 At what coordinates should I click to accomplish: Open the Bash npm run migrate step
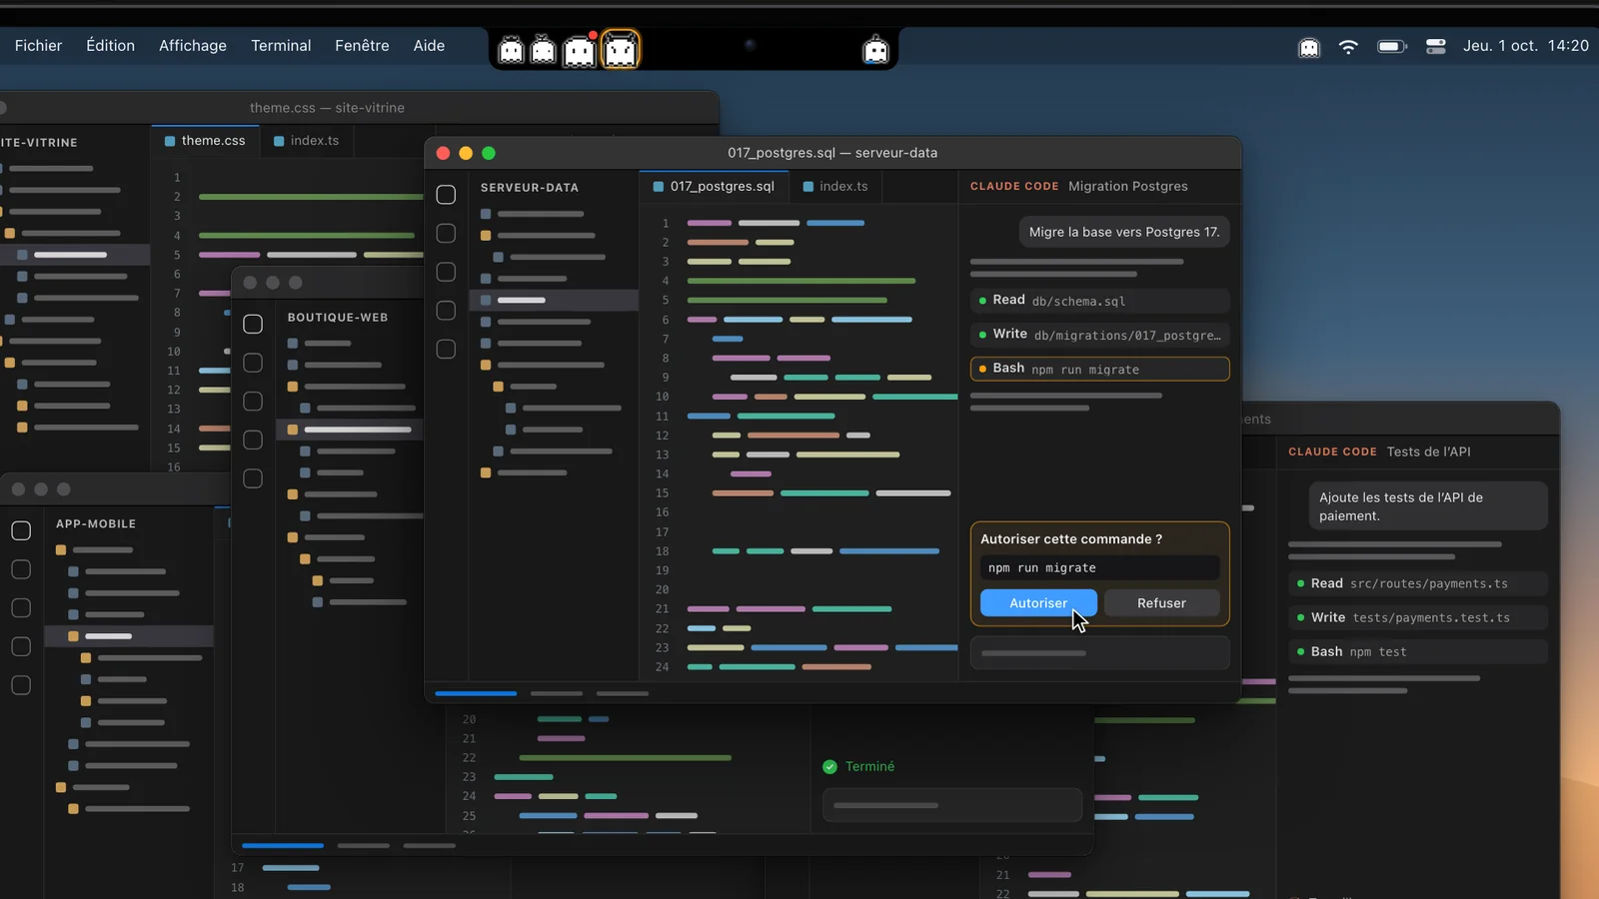point(1099,369)
